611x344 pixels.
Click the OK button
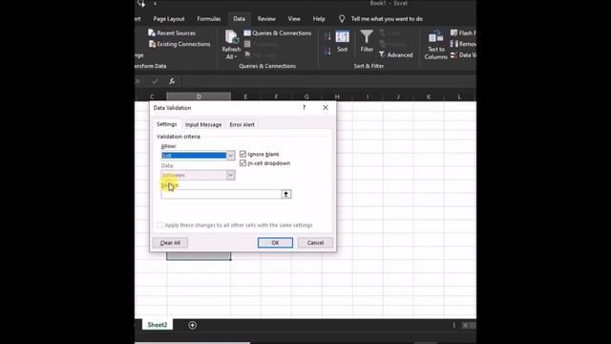coord(275,243)
